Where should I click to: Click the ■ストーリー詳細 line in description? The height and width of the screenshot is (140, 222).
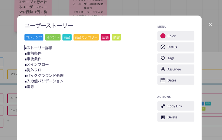click(39, 48)
